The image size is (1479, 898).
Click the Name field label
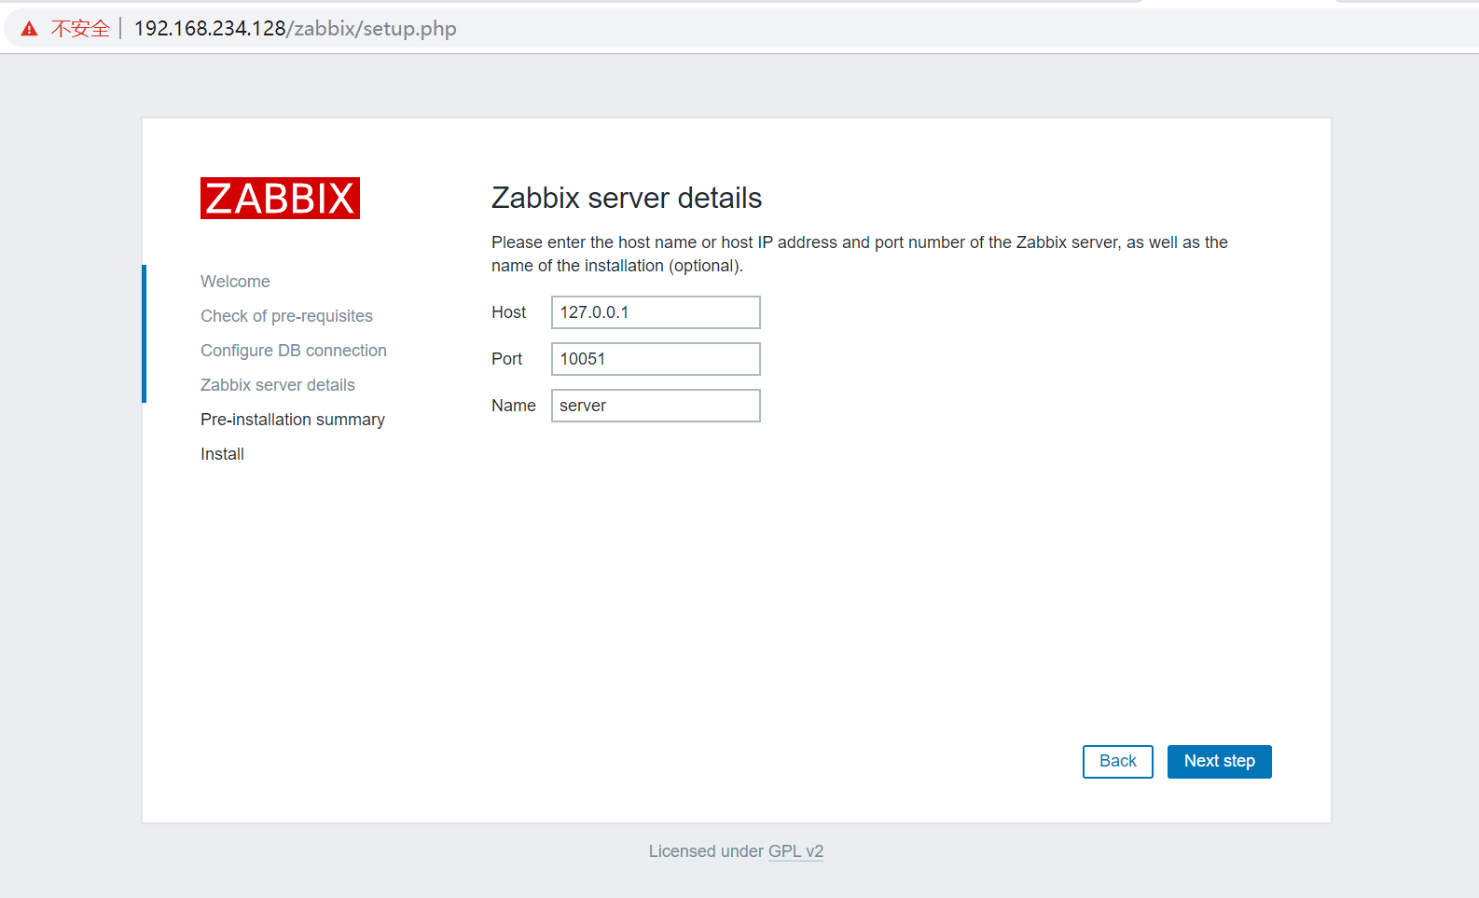click(514, 406)
